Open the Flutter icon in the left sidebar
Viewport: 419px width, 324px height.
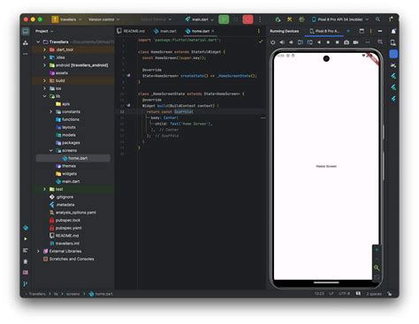(26, 228)
